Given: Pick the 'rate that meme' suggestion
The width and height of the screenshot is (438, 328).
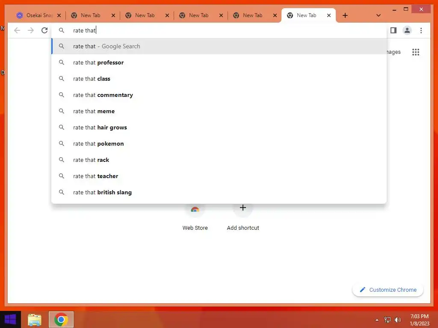Looking at the screenshot, I should point(219,111).
